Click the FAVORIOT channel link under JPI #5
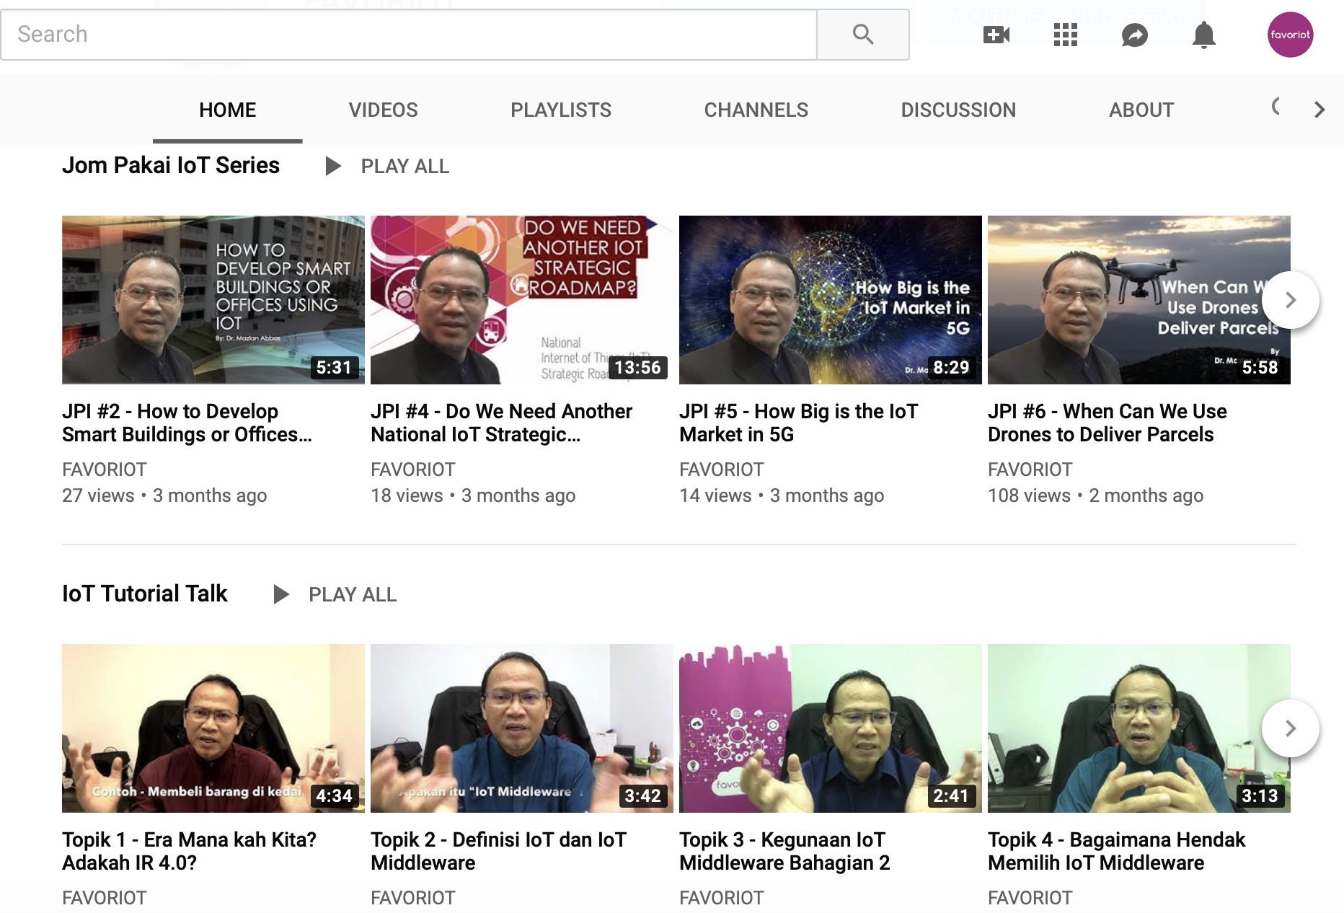 pos(721,469)
